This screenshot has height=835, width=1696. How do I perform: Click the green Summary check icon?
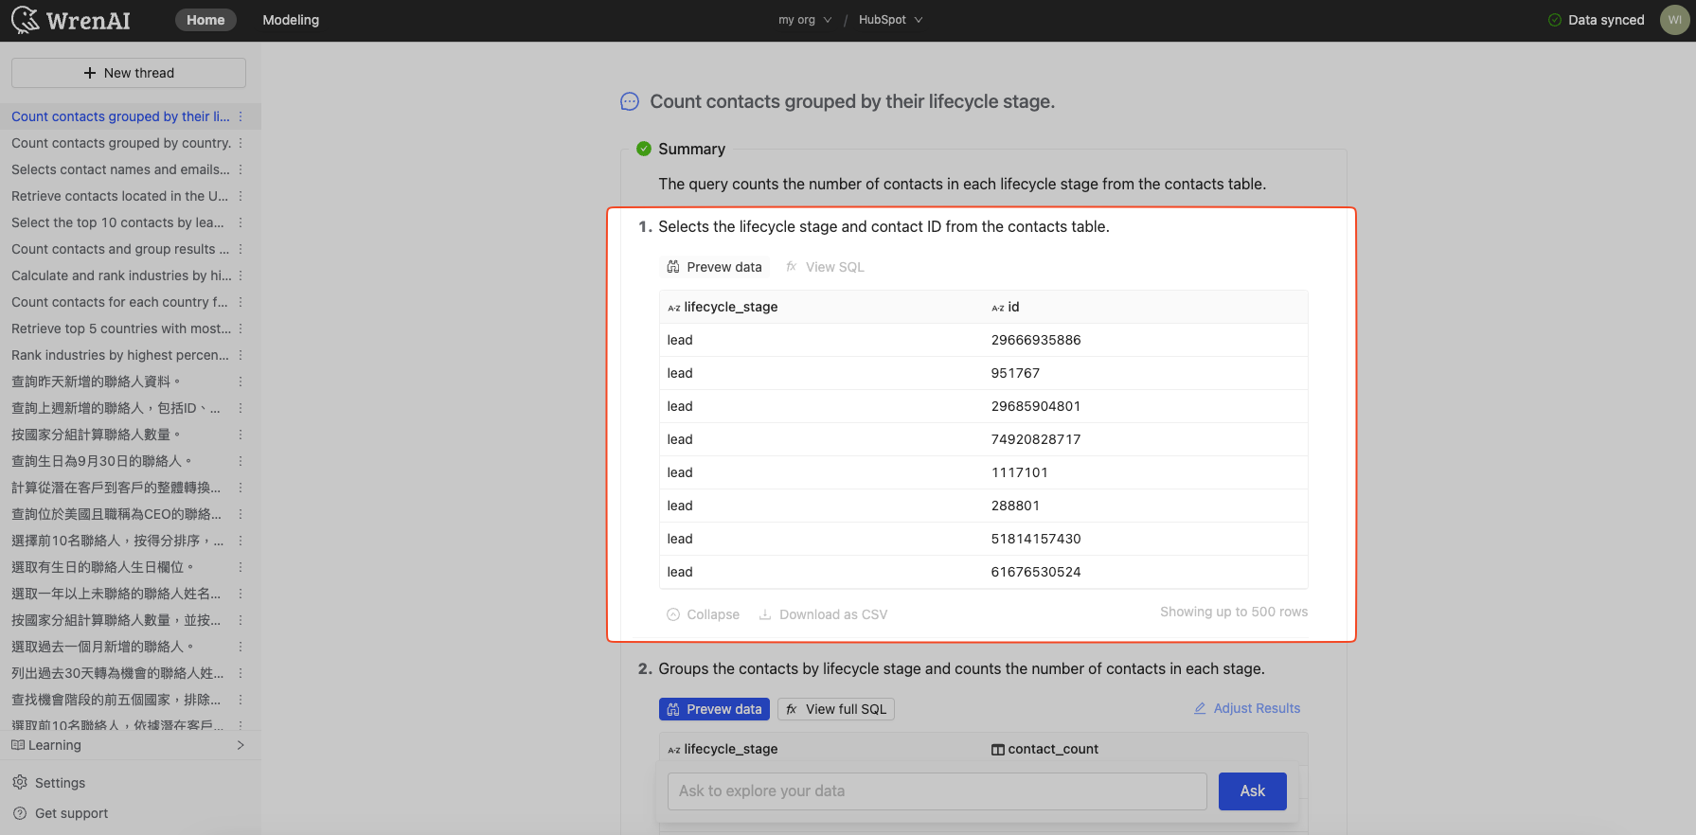click(x=644, y=149)
